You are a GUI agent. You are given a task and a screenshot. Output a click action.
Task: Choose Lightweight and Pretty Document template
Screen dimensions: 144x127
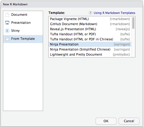[90, 55]
